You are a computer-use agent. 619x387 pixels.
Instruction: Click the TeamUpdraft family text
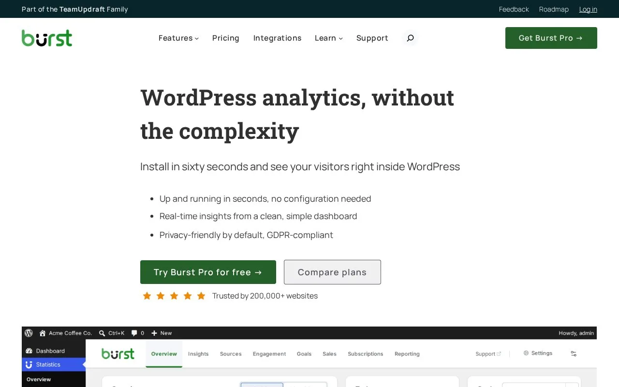[x=75, y=9]
